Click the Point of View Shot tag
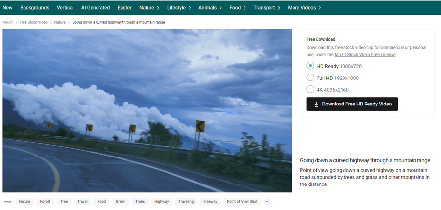Viewport: 441px width, 210px height. [242, 202]
